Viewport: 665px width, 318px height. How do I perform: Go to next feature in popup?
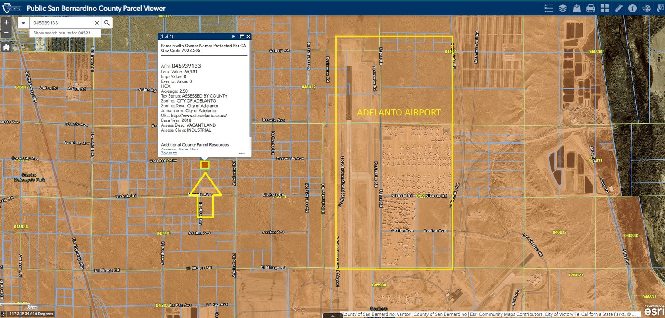(x=234, y=37)
